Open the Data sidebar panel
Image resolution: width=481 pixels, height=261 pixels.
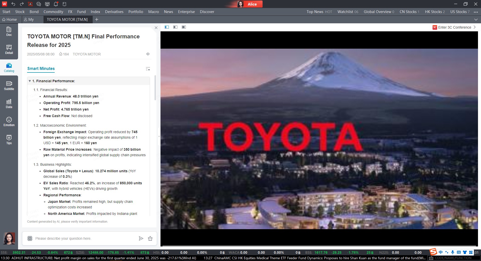(x=9, y=104)
